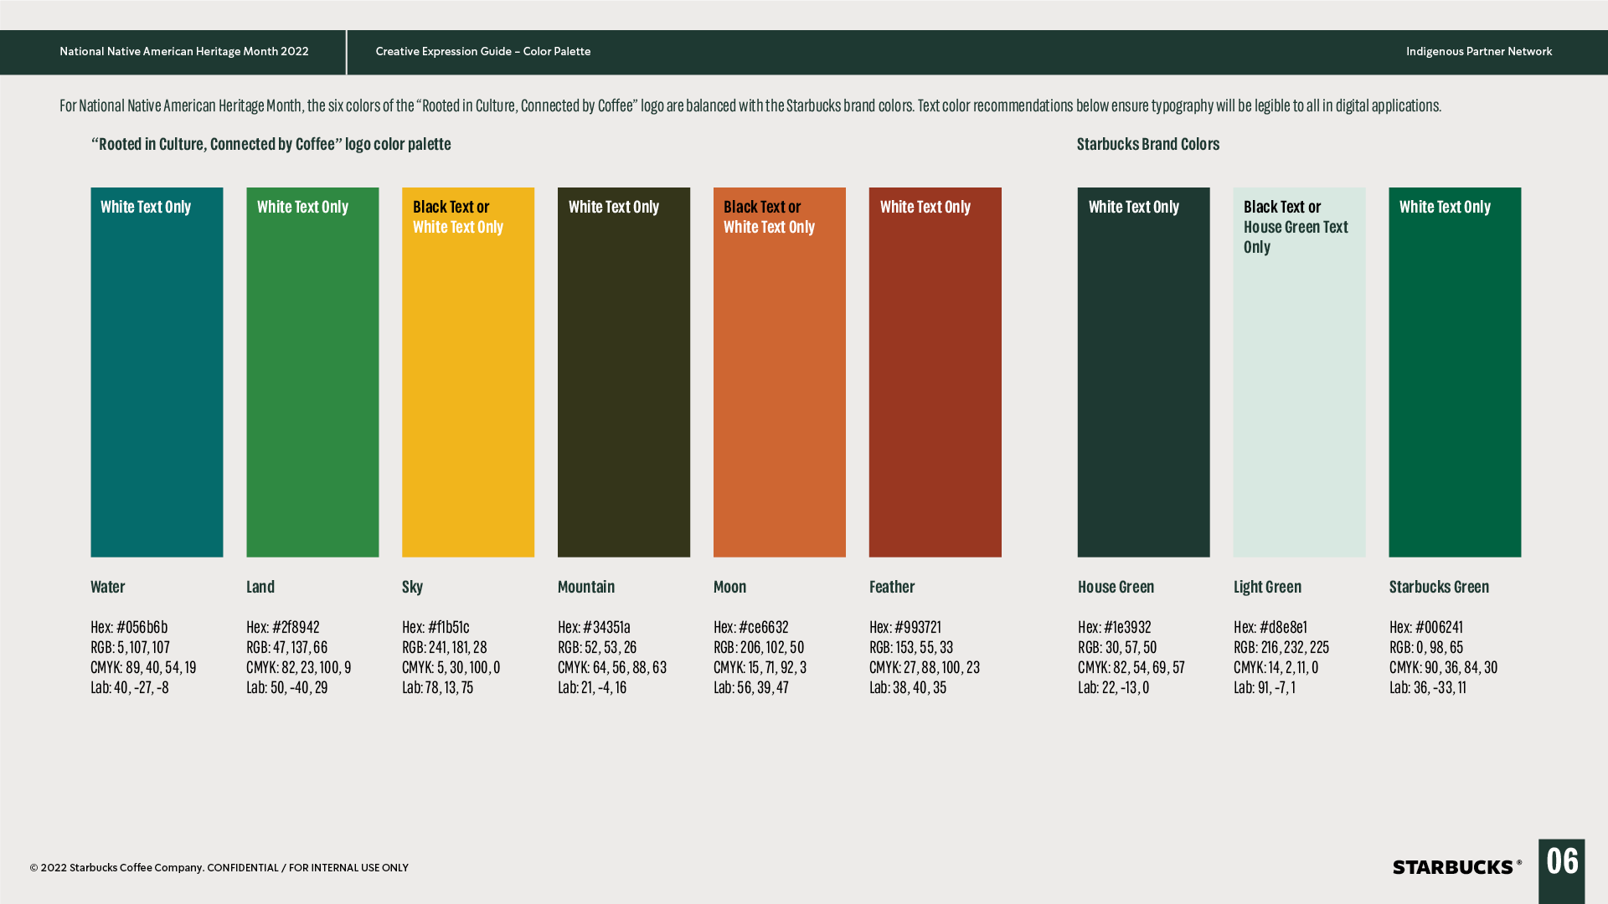Viewport: 1608px width, 904px height.
Task: Click the copyright confidential footer text
Action: pos(219,868)
